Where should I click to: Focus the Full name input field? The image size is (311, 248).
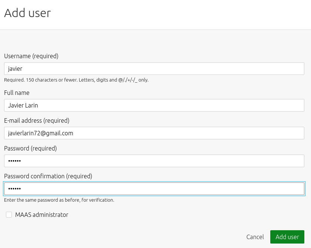[154, 105]
